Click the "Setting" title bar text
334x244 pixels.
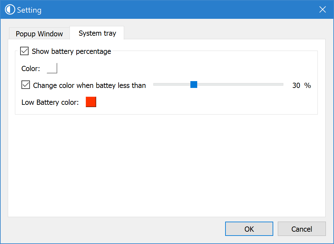pyautogui.click(x=29, y=10)
